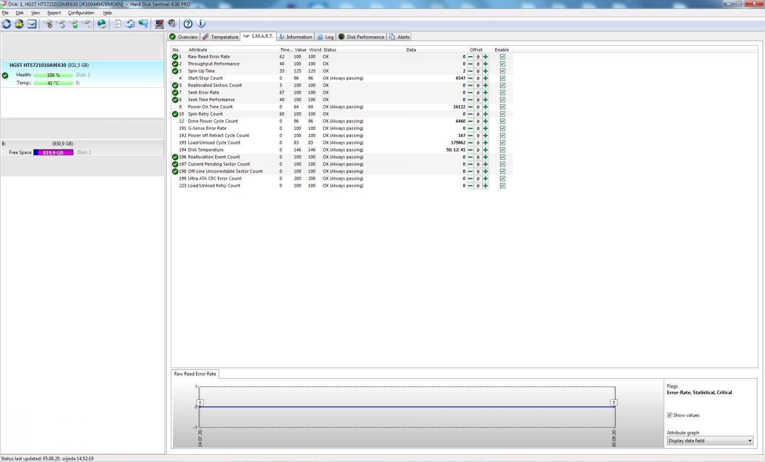Open the Help menu
The width and height of the screenshot is (765, 462).
click(x=108, y=13)
